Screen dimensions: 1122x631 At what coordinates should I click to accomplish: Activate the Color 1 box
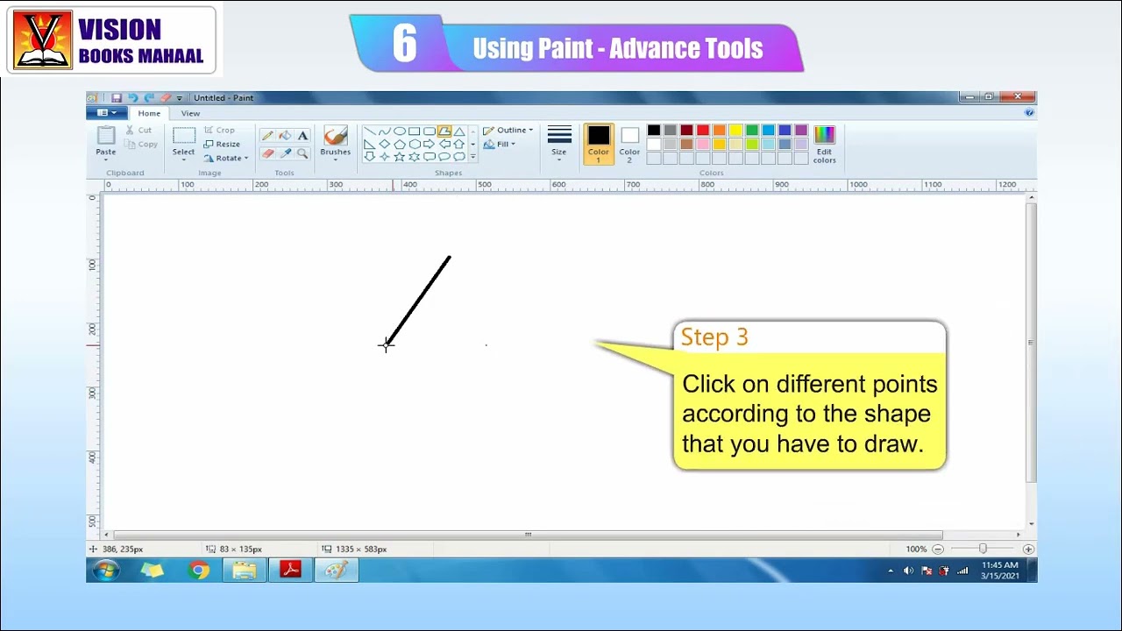(598, 145)
